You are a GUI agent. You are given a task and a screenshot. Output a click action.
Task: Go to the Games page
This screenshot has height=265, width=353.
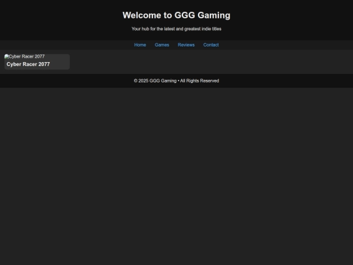(x=161, y=45)
